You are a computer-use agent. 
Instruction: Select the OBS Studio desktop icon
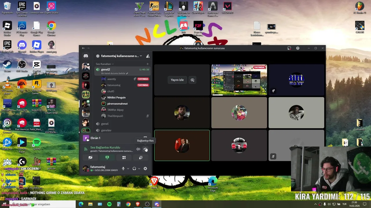click(x=22, y=66)
